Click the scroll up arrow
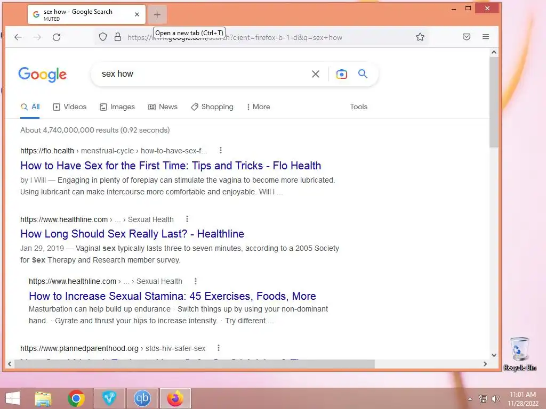546x409 pixels. tap(494, 53)
